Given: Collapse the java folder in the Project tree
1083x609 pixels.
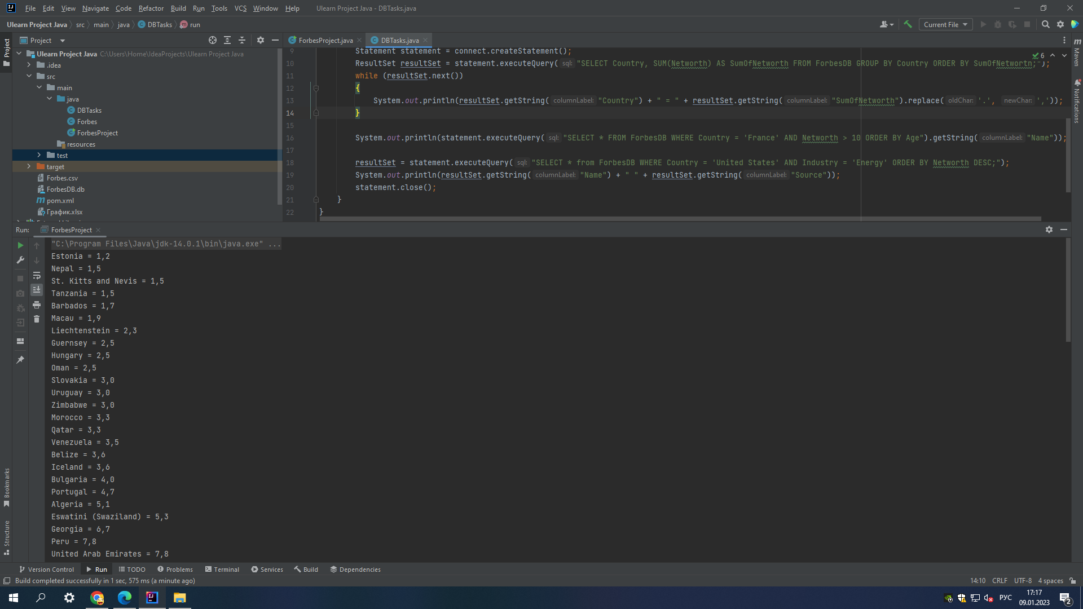Looking at the screenshot, I should coord(50,99).
